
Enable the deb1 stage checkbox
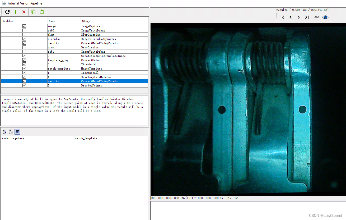coord(24,52)
